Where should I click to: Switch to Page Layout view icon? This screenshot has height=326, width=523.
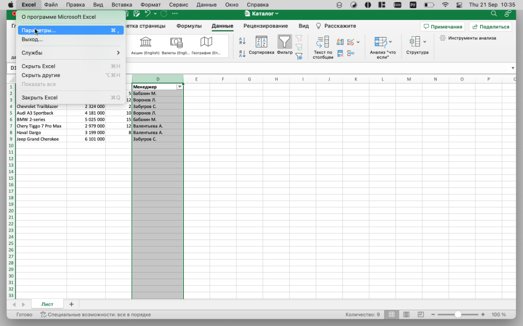(x=406, y=314)
